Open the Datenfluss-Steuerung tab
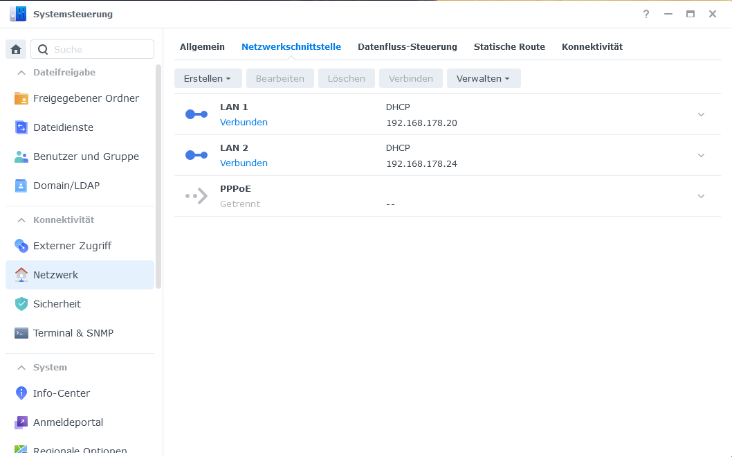Image resolution: width=732 pixels, height=457 pixels. [x=408, y=46]
